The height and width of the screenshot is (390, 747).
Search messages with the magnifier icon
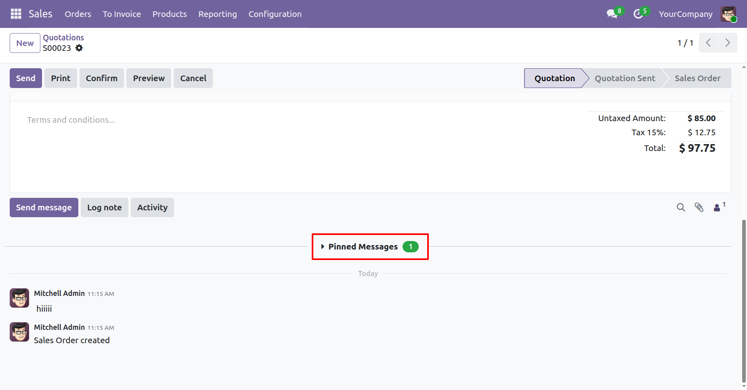(x=681, y=208)
